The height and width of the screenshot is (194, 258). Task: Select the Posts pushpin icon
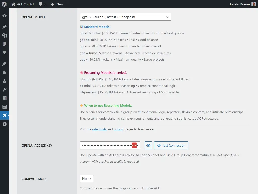tap(5, 27)
